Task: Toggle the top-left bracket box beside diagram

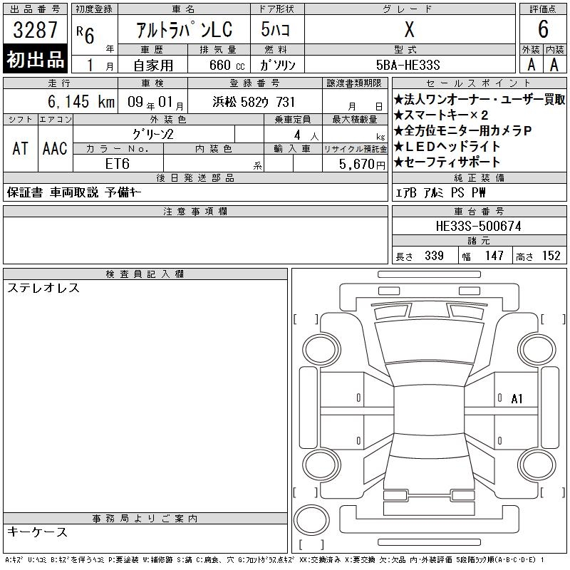Action: 306,318
